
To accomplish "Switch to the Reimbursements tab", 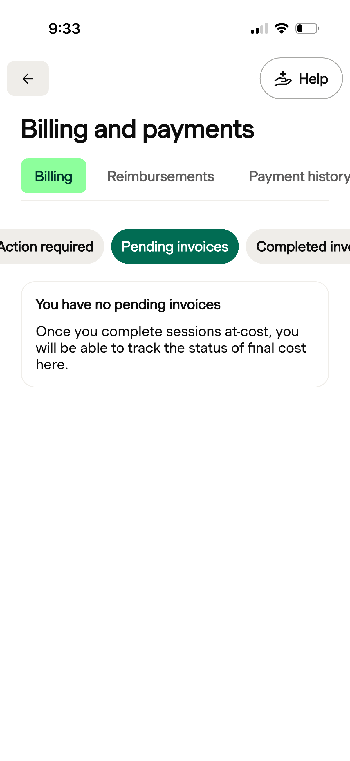I will point(160,176).
